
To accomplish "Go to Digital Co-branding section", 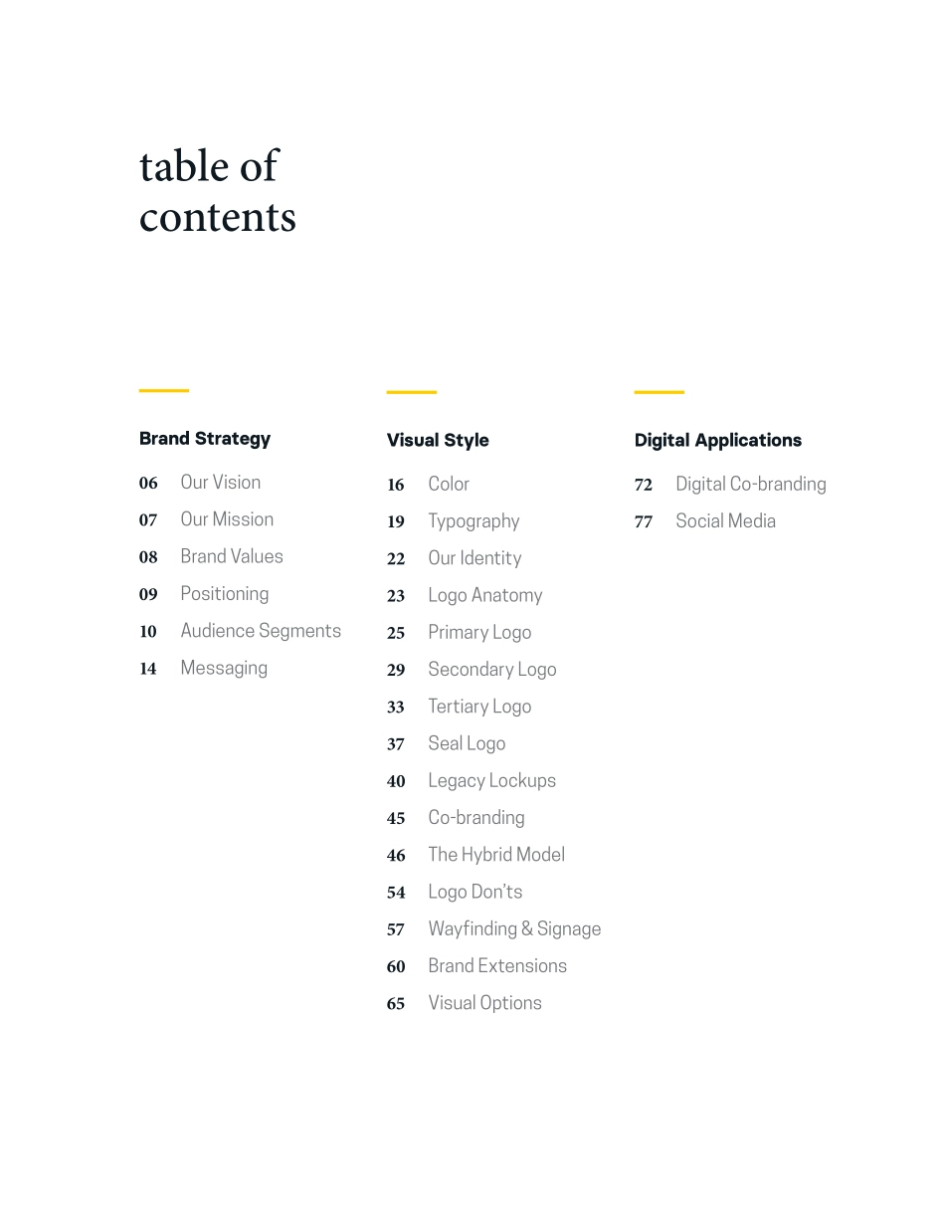I will tap(750, 485).
